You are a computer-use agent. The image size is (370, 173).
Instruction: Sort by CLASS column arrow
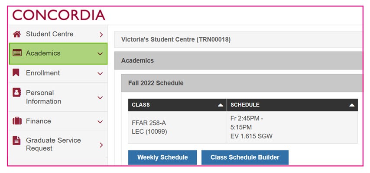221,105
